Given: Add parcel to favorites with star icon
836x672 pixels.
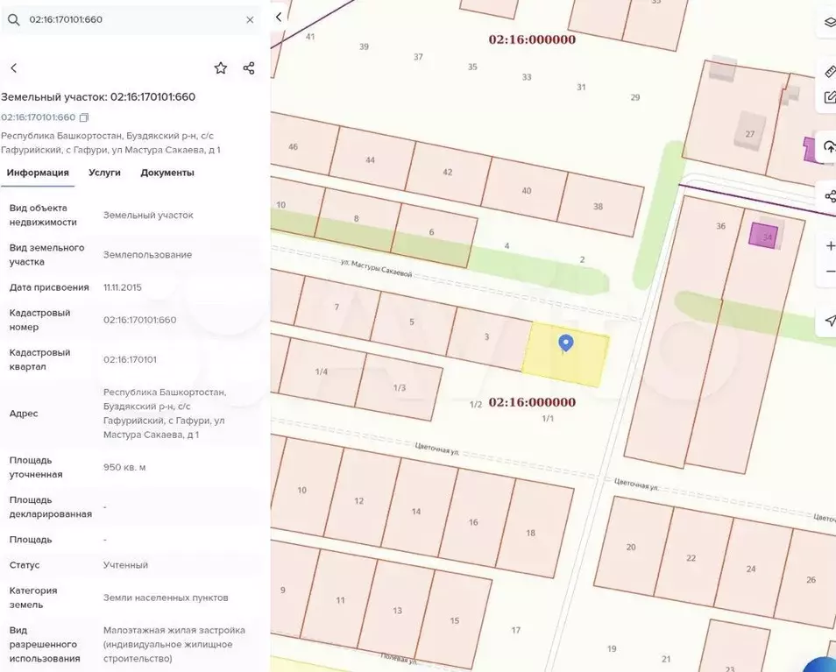Looking at the screenshot, I should pyautogui.click(x=221, y=68).
